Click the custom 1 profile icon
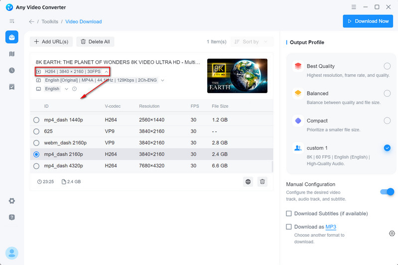 (x=298, y=148)
